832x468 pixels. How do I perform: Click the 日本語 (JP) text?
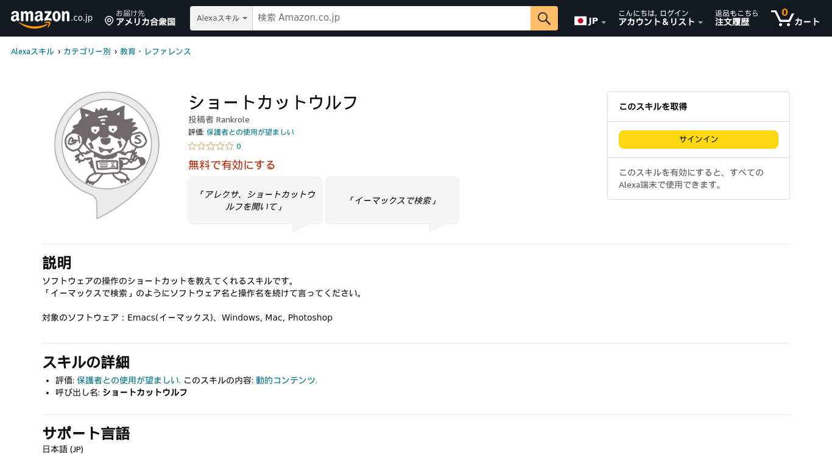click(63, 450)
